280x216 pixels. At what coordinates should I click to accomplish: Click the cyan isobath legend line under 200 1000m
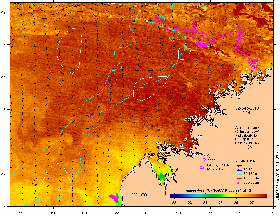coord(138,198)
